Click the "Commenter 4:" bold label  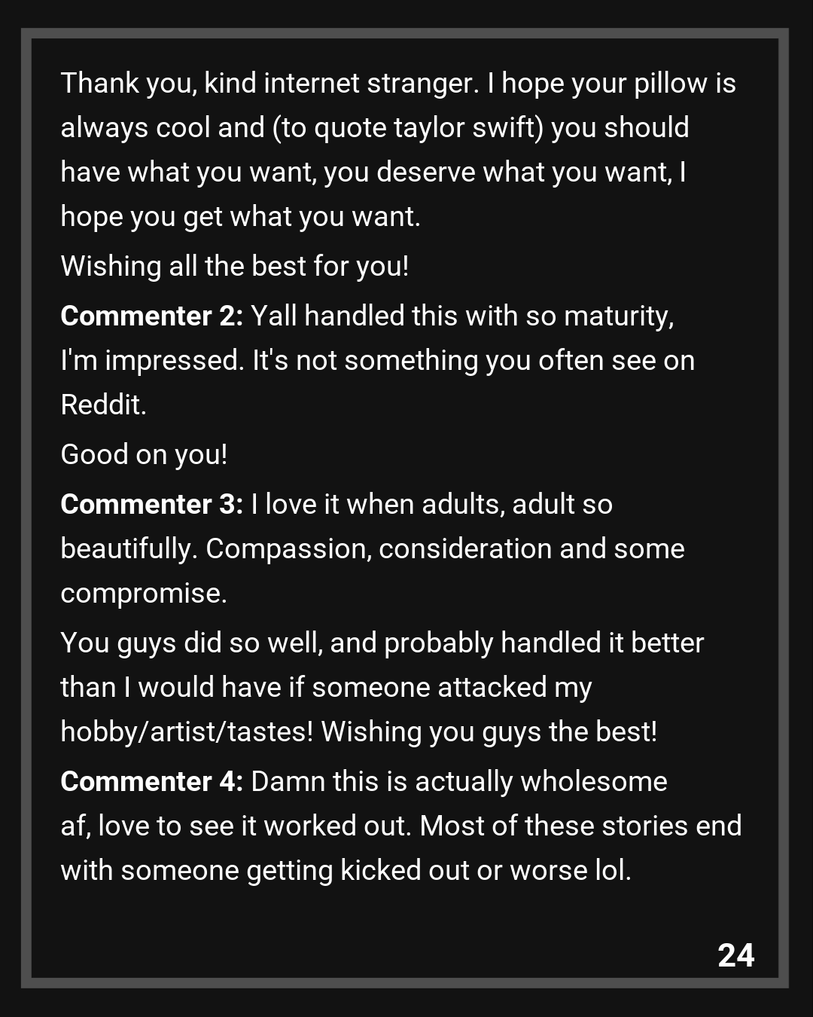[151, 782]
